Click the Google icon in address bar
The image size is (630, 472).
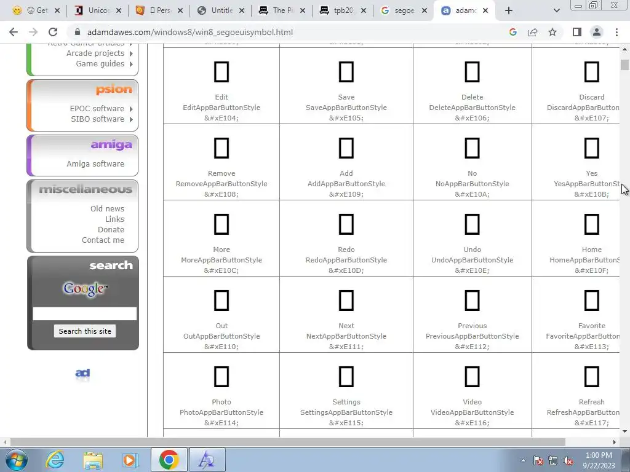click(x=512, y=32)
